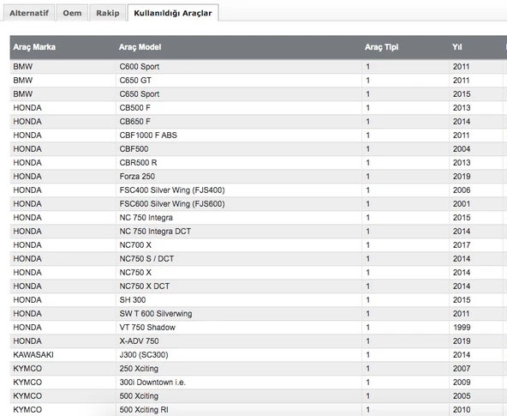This screenshot has height=416, width=507.
Task: Select the CBR500 R model cell
Action: click(x=239, y=163)
